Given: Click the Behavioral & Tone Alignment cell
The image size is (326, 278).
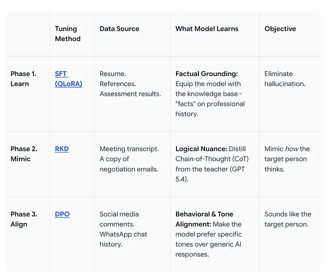Looking at the screenshot, I should (209, 234).
